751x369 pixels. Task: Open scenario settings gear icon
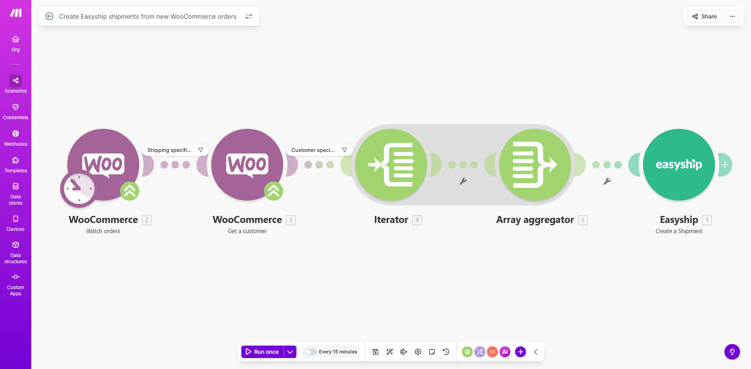pyautogui.click(x=418, y=352)
